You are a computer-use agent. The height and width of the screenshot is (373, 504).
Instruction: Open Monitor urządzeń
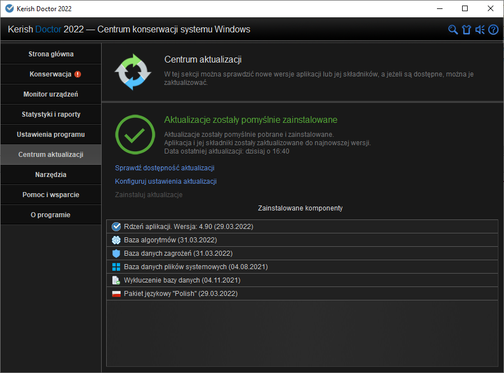(x=51, y=94)
